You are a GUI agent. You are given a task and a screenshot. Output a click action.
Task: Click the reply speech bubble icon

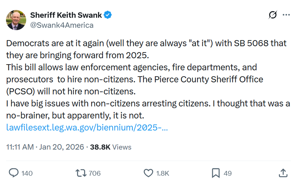[x=14, y=173]
